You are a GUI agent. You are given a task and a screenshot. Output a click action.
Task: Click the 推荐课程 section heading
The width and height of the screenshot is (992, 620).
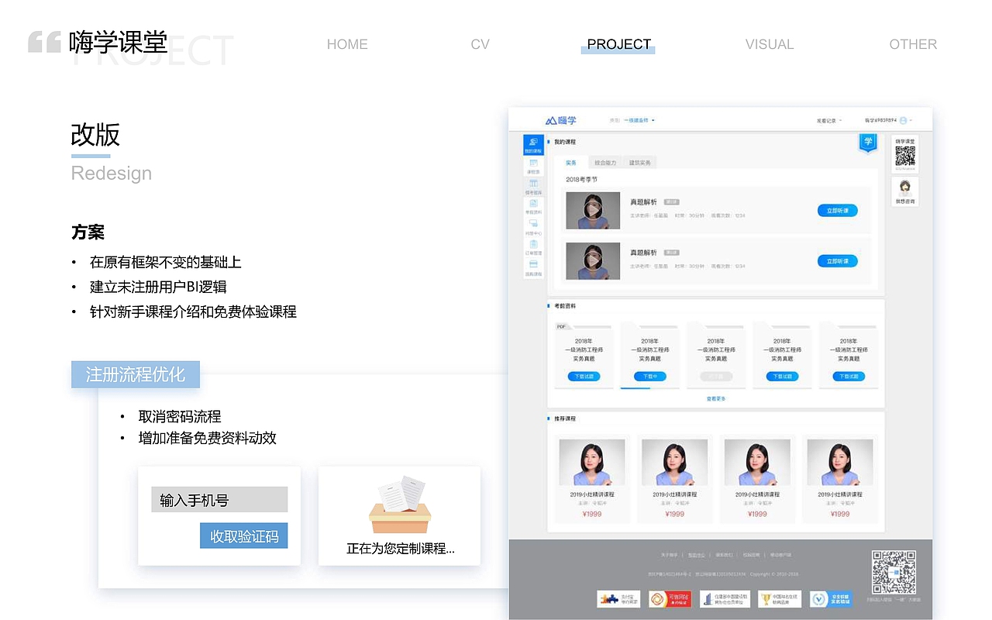pyautogui.click(x=565, y=418)
